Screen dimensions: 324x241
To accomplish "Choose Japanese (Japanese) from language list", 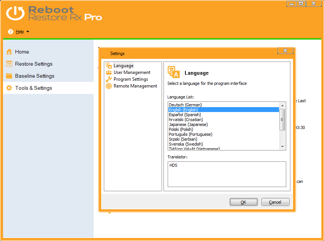I will pos(224,124).
